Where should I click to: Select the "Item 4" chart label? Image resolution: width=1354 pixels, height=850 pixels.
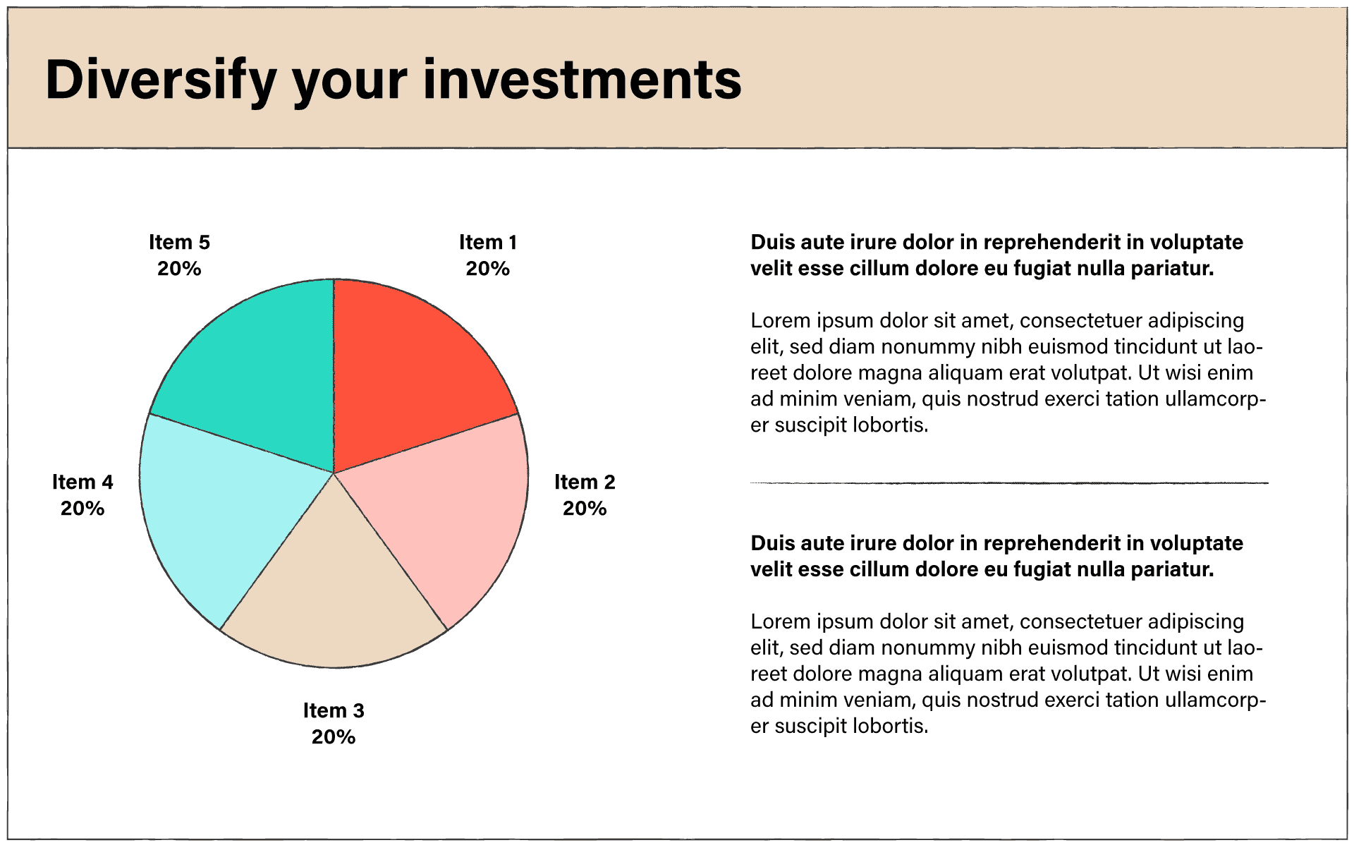coord(83,482)
